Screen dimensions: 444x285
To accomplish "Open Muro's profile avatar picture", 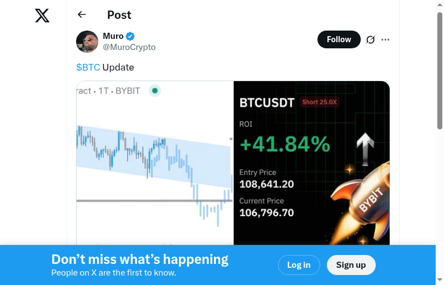I will point(87,42).
